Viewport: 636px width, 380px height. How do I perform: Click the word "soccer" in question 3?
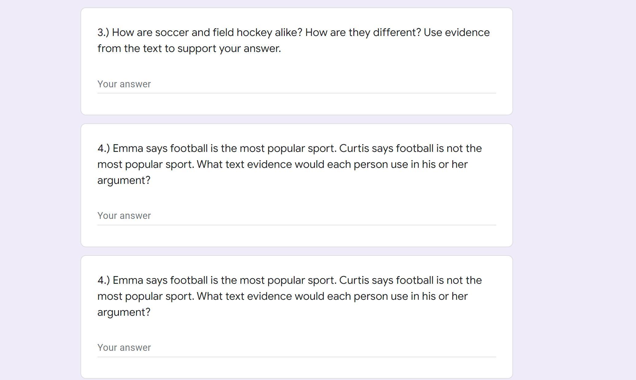[172, 33]
